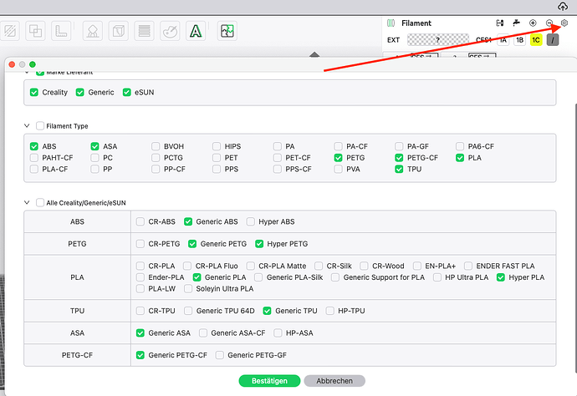
Task: Collapse the Filament Type section
Action: (x=27, y=126)
